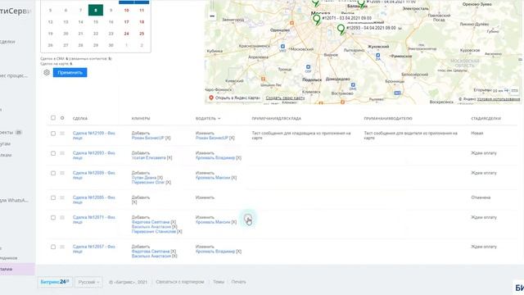Click the VKO airport icon on map

pyautogui.click(x=282, y=47)
